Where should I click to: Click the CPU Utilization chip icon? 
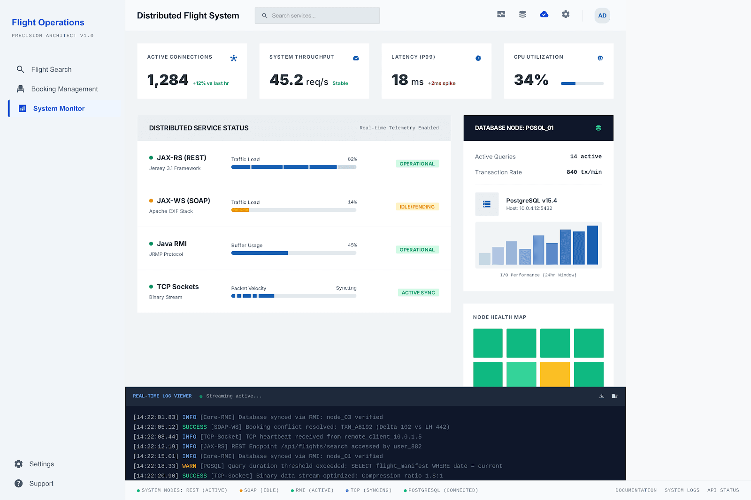pyautogui.click(x=600, y=58)
